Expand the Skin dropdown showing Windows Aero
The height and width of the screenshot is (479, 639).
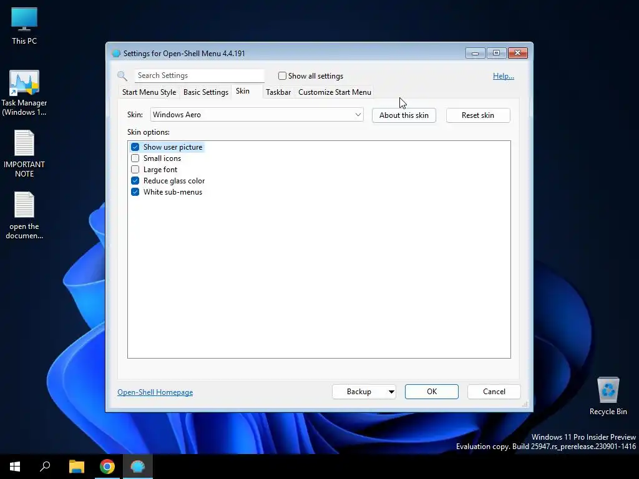256,115
